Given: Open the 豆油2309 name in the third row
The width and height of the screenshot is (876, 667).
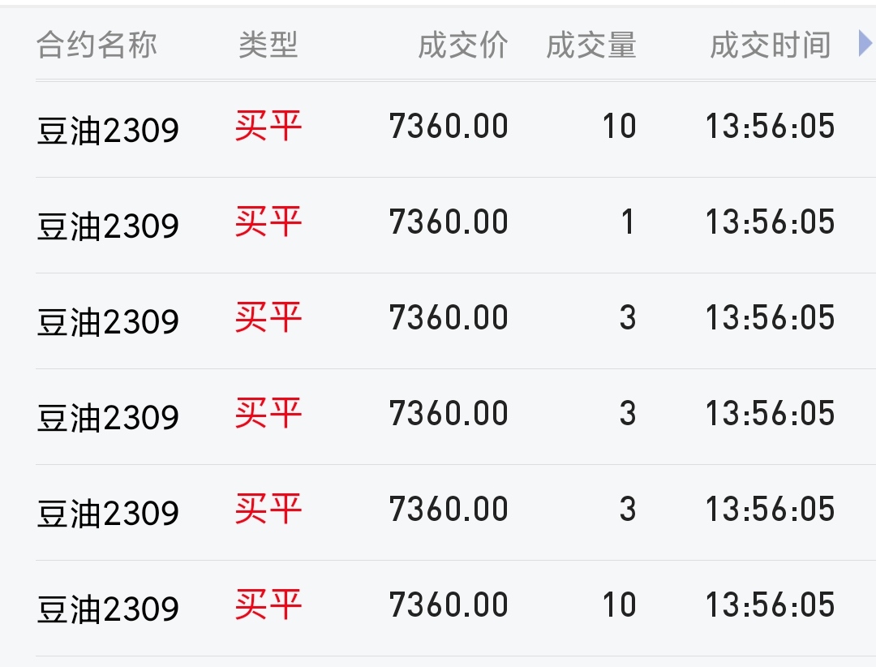Looking at the screenshot, I should click(108, 321).
